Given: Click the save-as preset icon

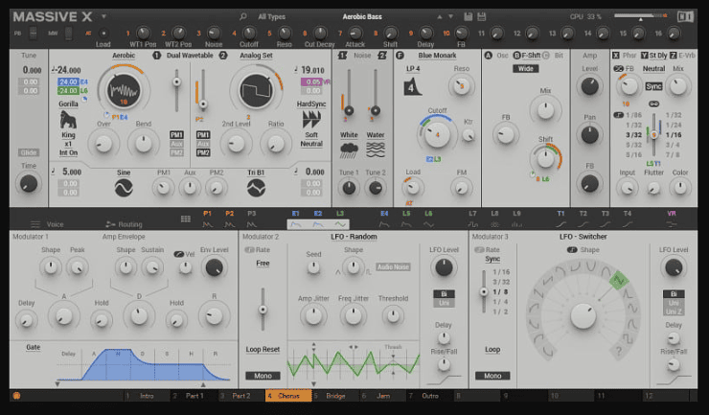Looking at the screenshot, I should (x=482, y=16).
